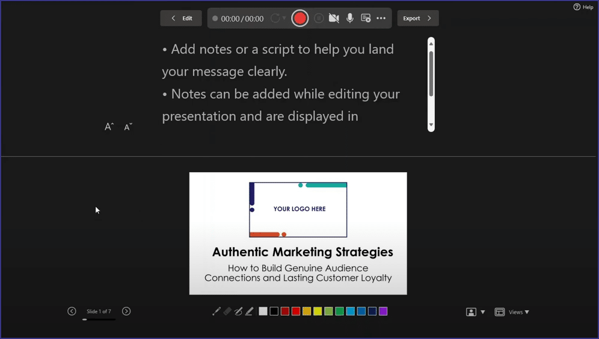Click the camera mode person icon
Viewport: 599px width, 339px height.
(471, 312)
